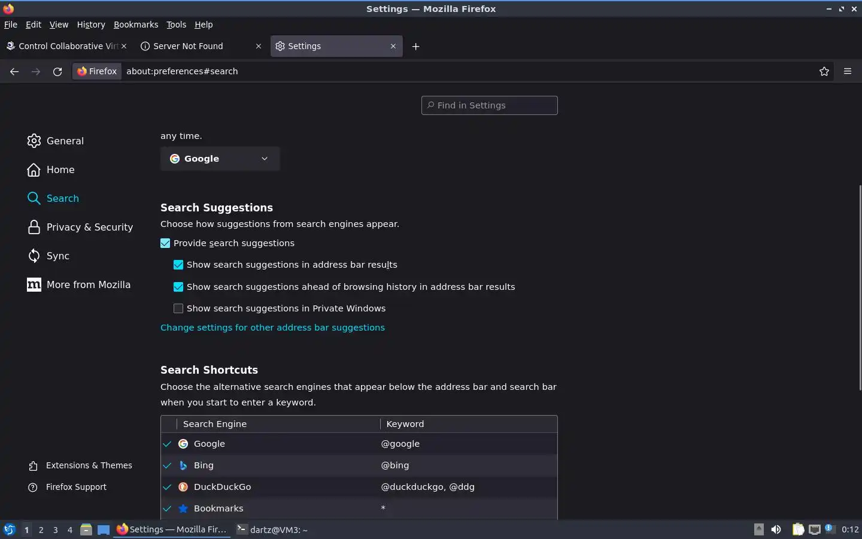Sort by Search Engine column header
The height and width of the screenshot is (539, 862).
[x=278, y=424]
